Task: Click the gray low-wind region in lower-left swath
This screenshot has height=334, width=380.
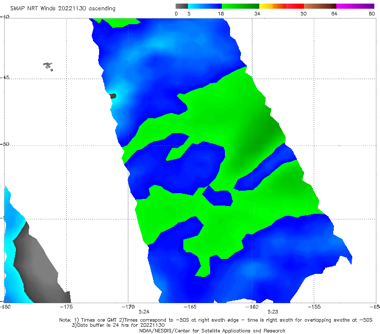Action: [x=39, y=265]
